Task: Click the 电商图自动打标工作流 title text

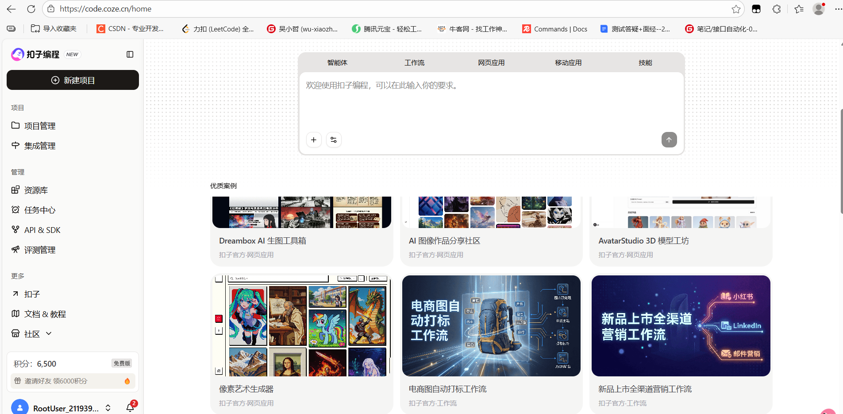Action: coord(447,389)
